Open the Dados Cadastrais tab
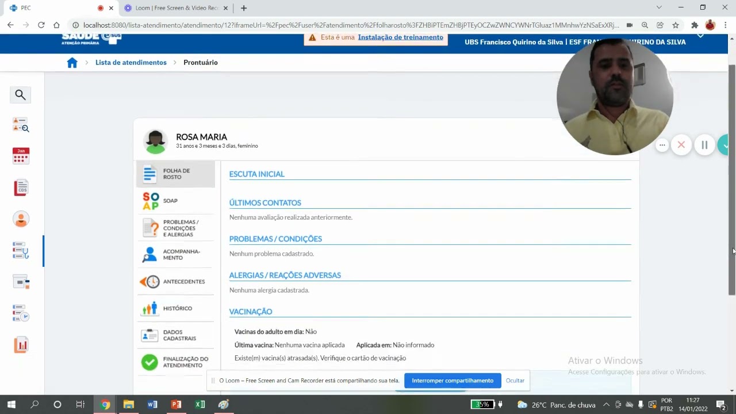Screen dimensions: 736x414 point(175,335)
